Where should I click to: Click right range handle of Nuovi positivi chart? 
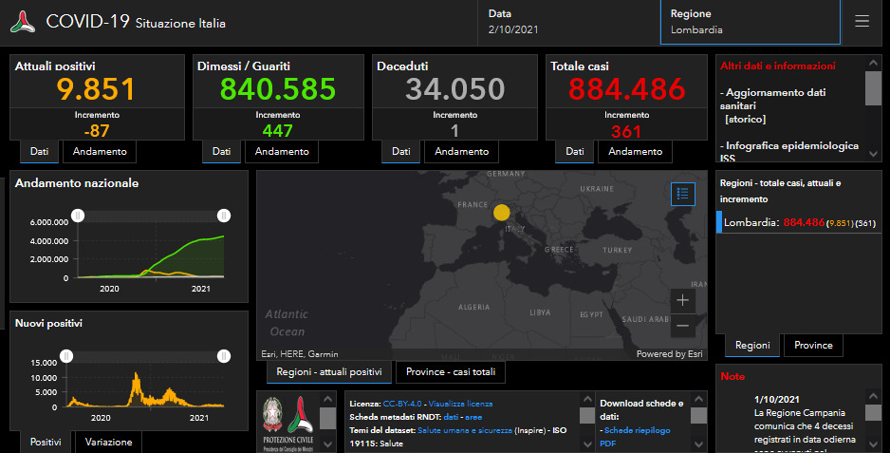coord(224,356)
